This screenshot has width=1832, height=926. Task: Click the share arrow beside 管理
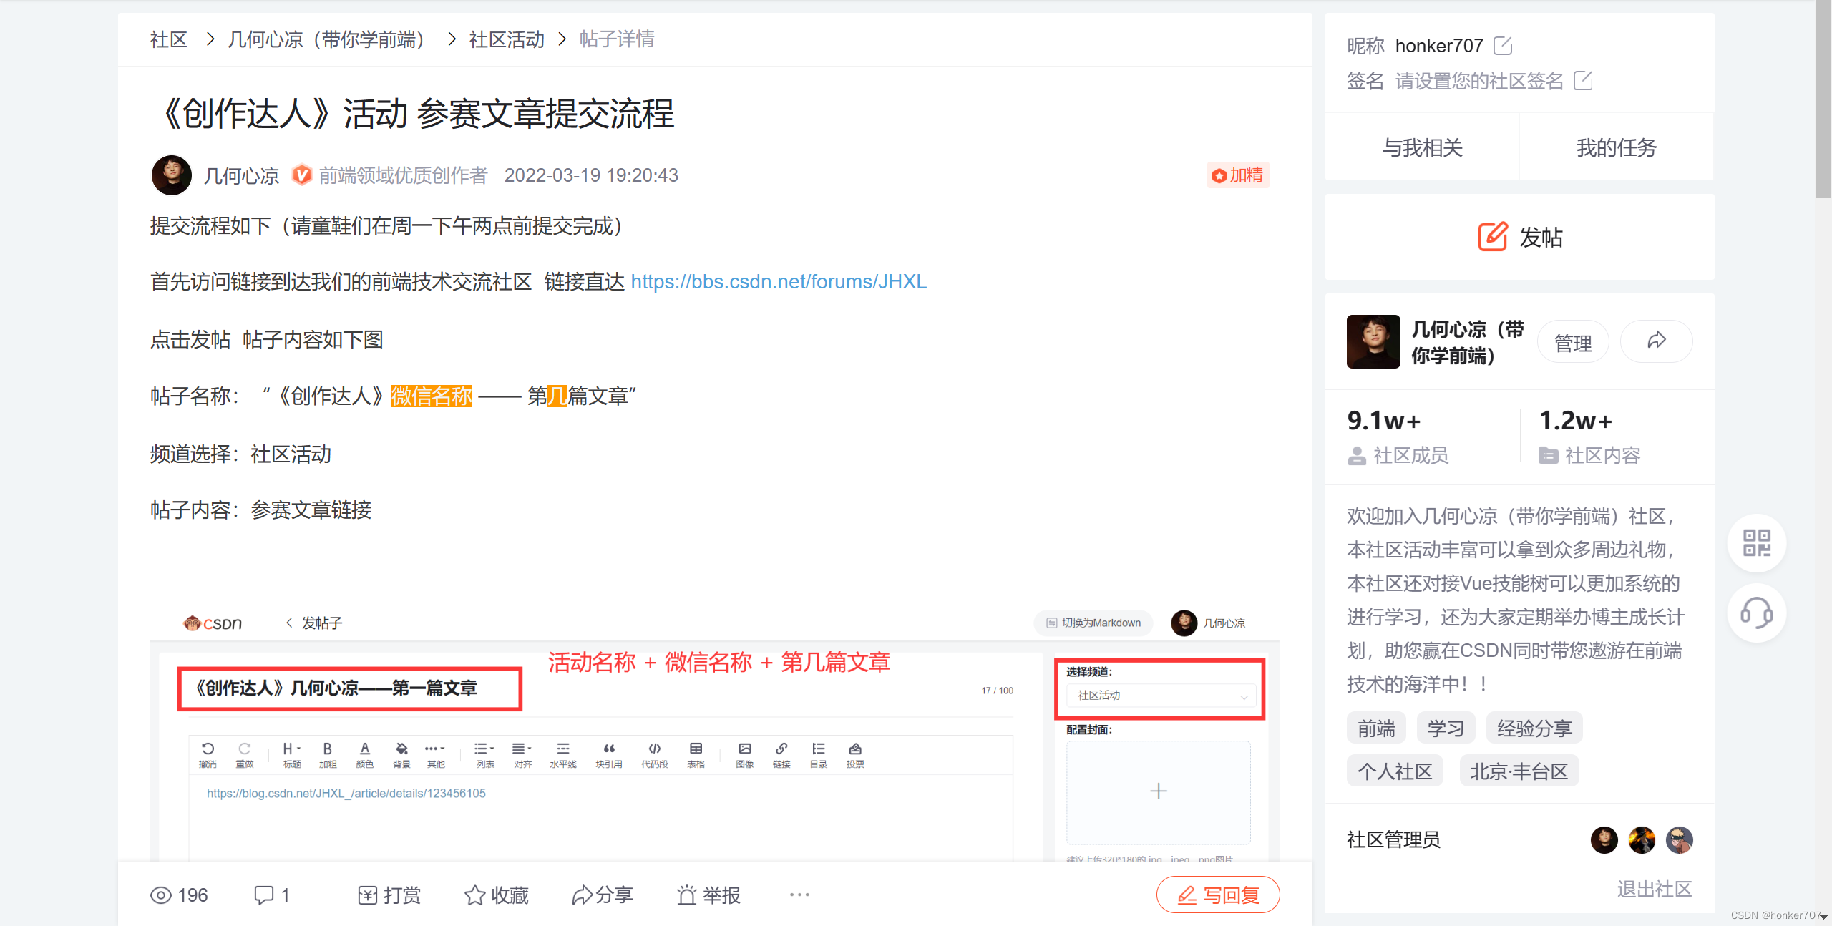coord(1656,341)
